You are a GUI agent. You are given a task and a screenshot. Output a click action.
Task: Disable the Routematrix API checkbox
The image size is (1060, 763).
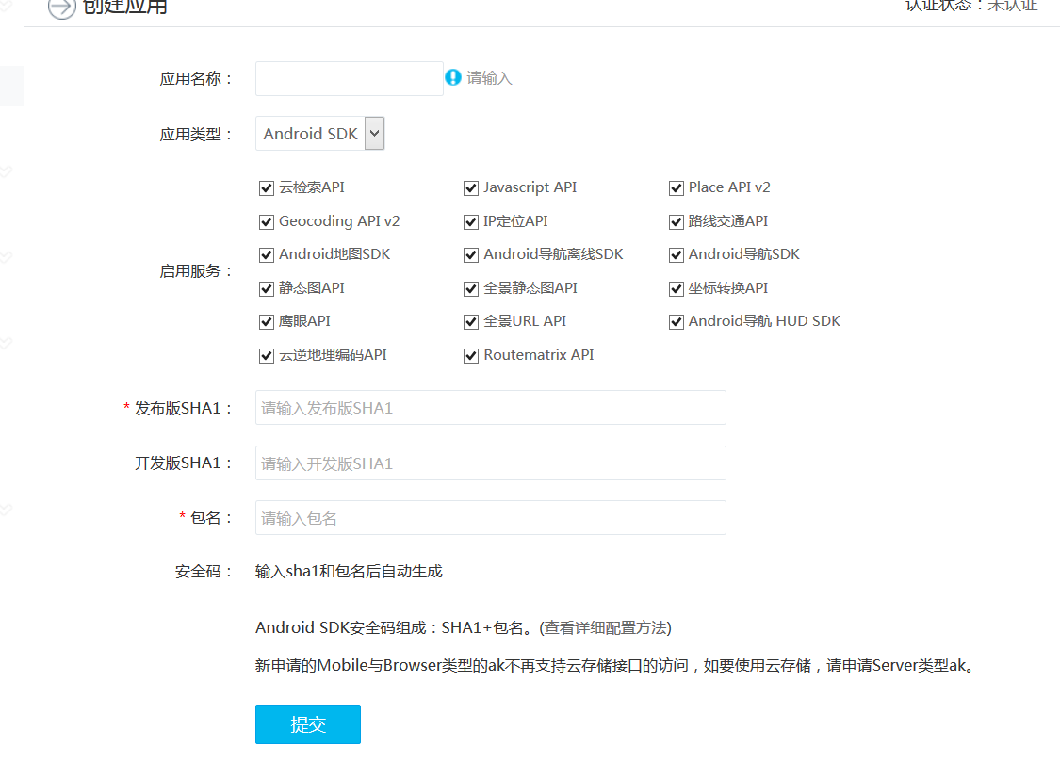[471, 355]
